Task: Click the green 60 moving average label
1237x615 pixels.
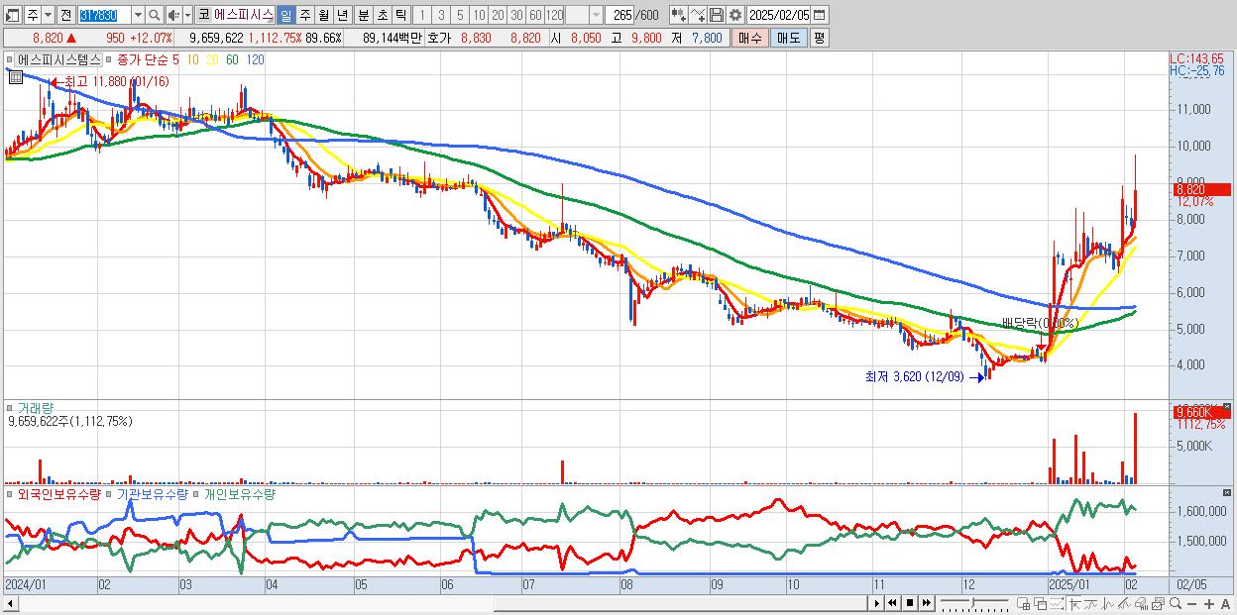Action: (x=232, y=60)
